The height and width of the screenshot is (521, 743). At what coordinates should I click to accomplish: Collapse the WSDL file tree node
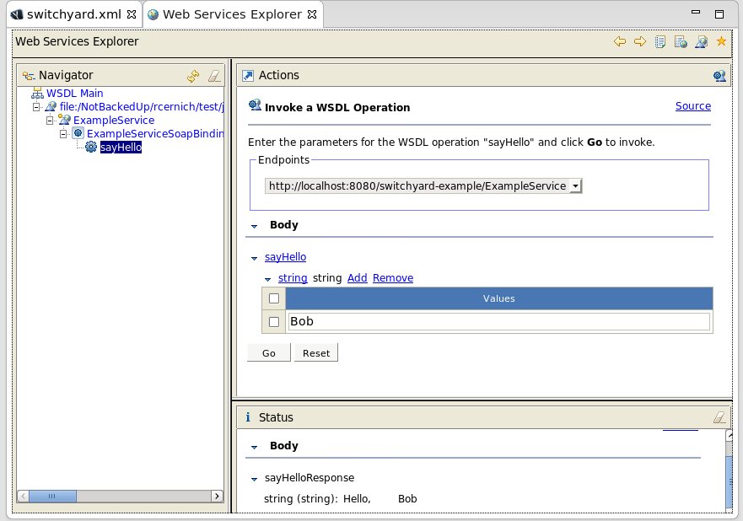36,107
